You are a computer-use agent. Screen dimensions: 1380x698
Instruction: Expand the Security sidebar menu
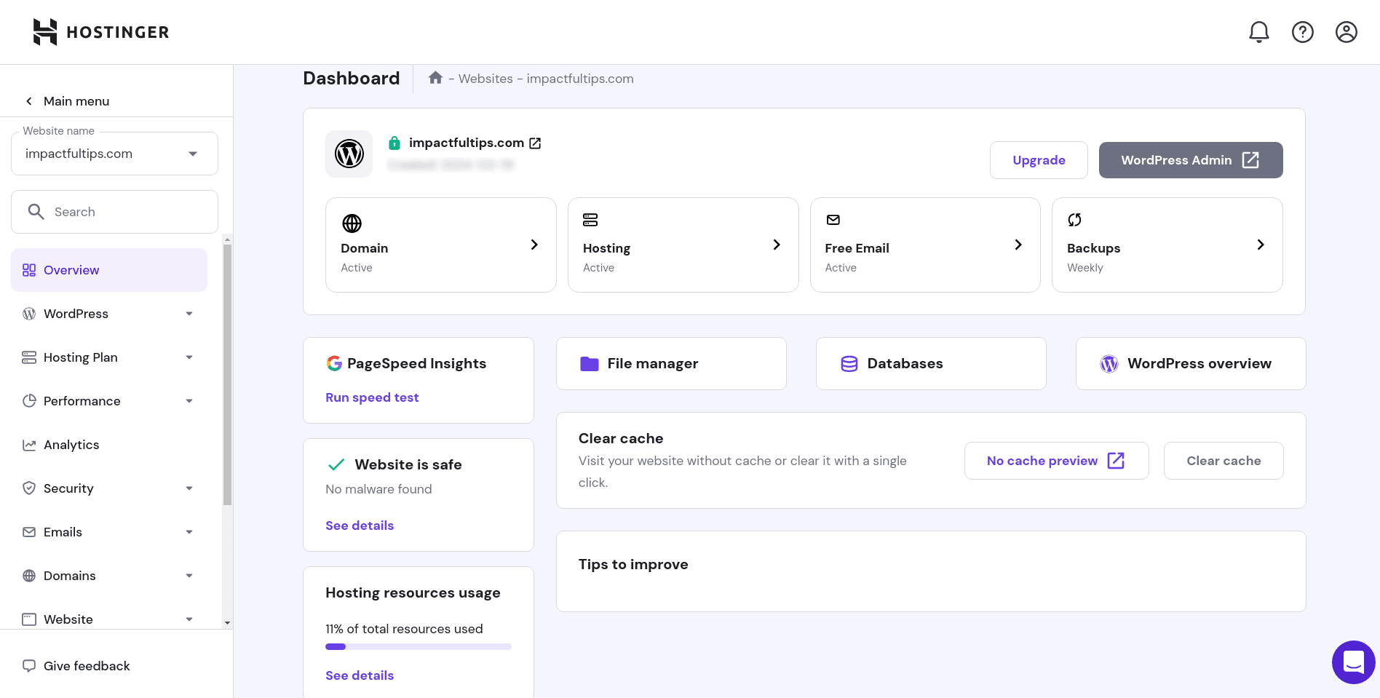pyautogui.click(x=189, y=488)
